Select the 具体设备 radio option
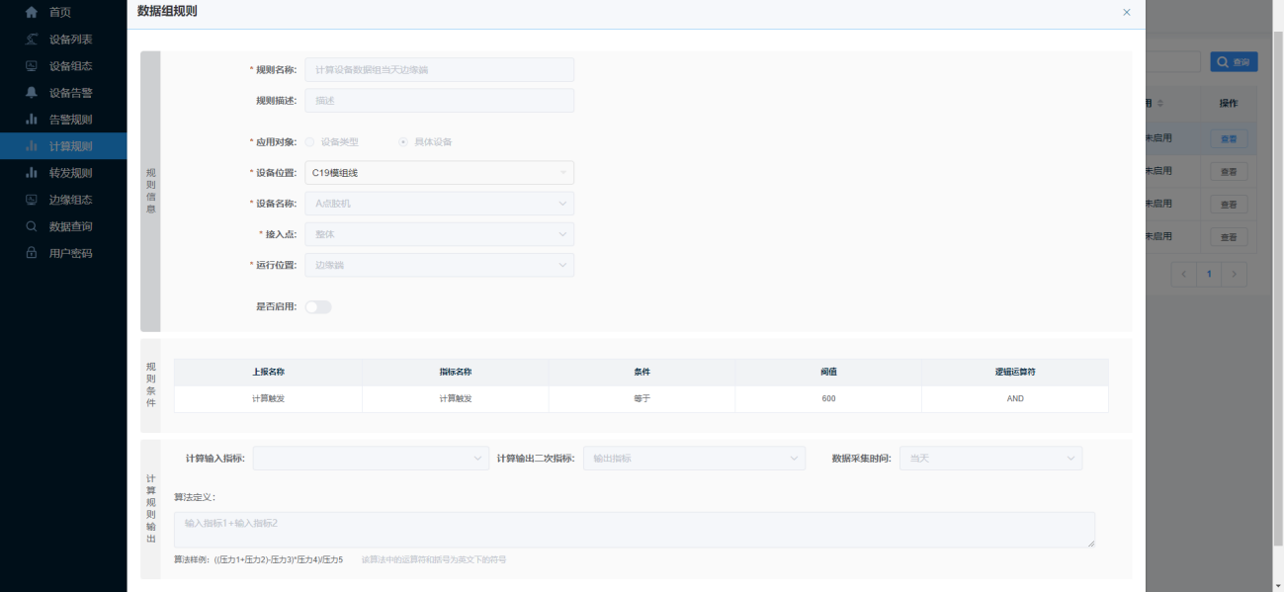This screenshot has width=1284, height=592. [x=403, y=142]
